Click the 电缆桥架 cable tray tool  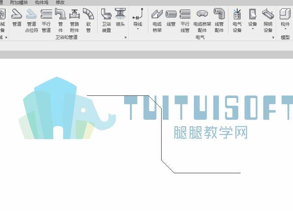click(157, 20)
